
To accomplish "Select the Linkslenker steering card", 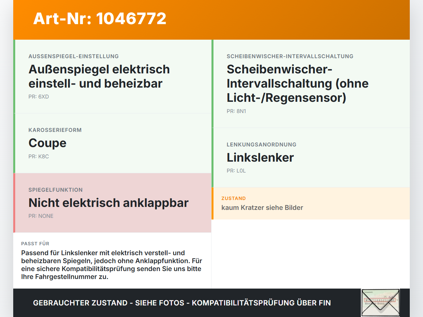I will point(311,158).
